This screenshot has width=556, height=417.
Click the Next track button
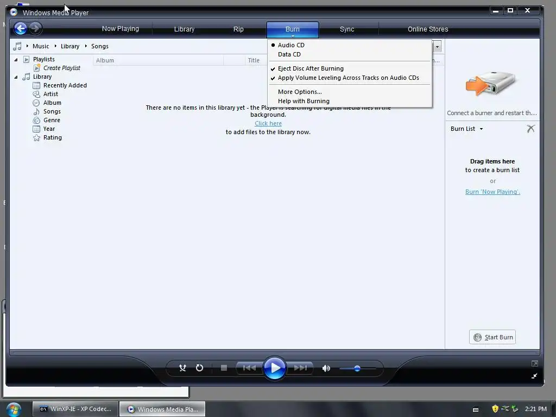point(300,368)
